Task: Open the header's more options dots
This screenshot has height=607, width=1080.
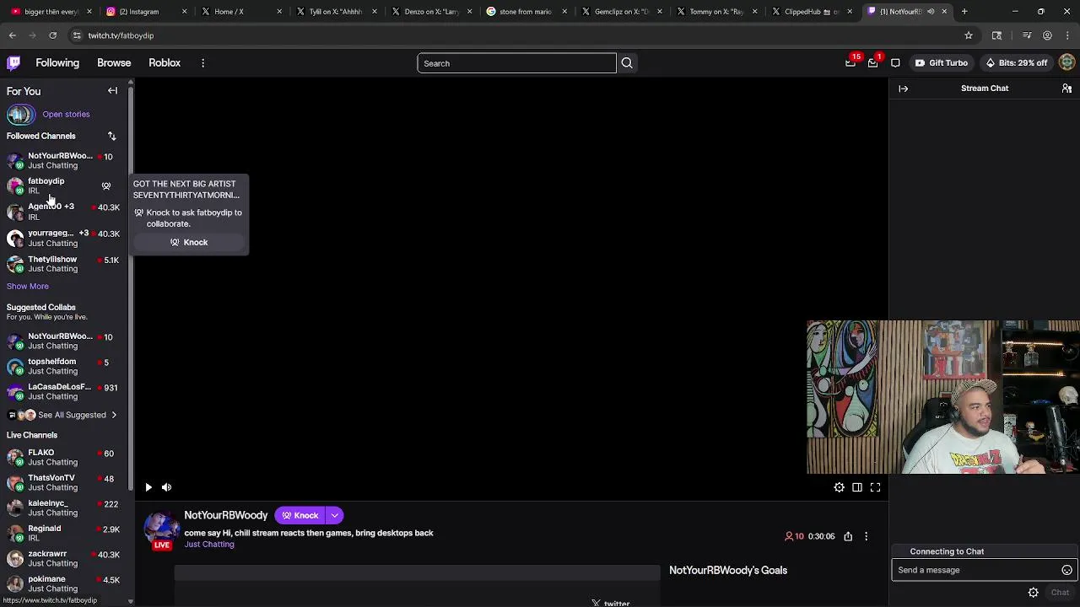Action: click(x=202, y=63)
